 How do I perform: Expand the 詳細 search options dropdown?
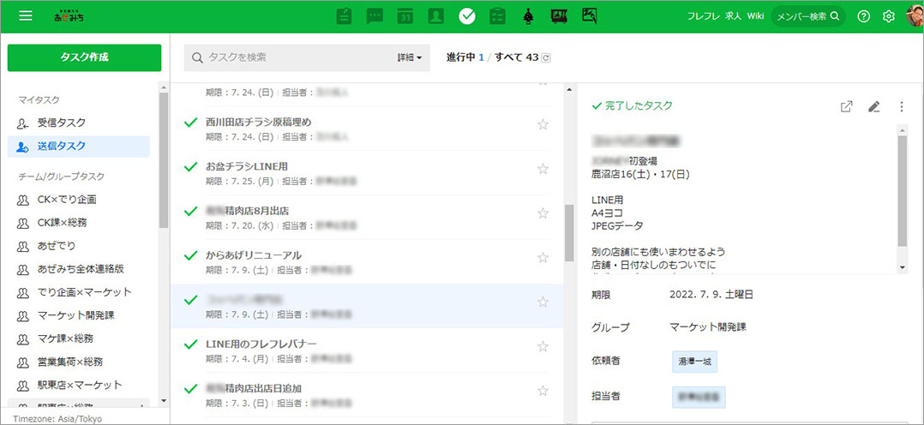tap(410, 57)
